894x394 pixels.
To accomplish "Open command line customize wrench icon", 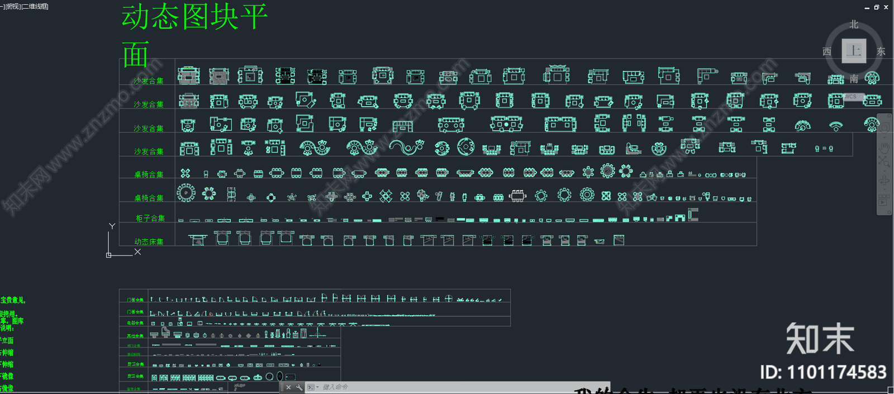I will pos(299,387).
